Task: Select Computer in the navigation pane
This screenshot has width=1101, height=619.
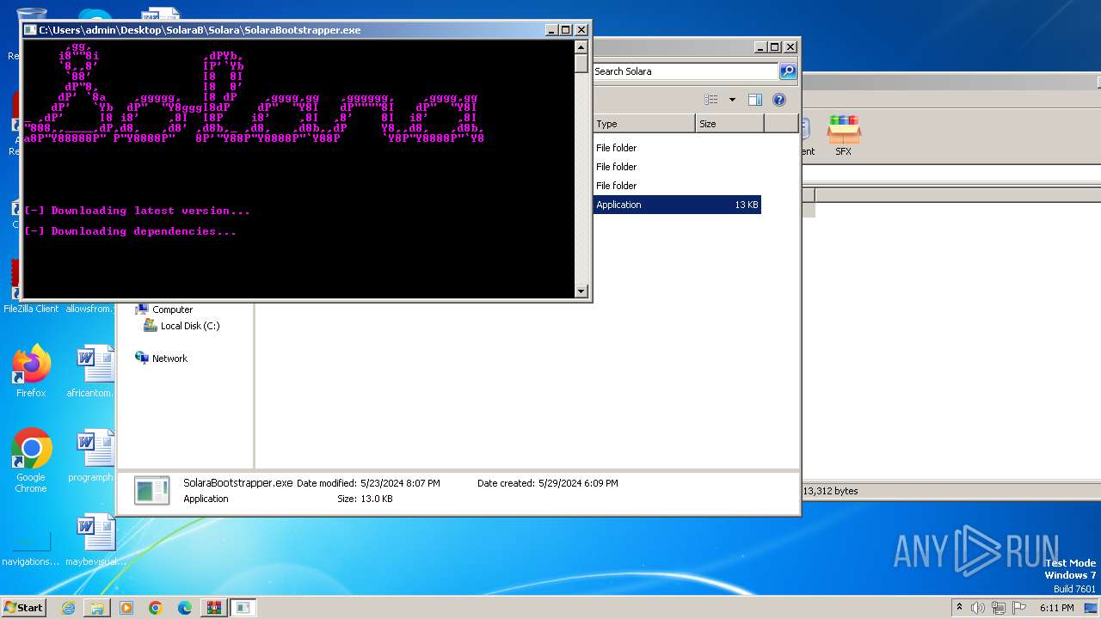Action: [172, 309]
